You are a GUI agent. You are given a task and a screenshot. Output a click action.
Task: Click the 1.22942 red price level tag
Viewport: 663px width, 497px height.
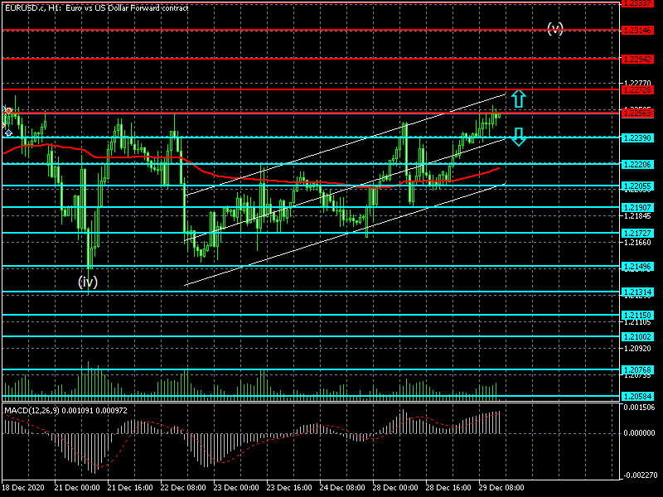(x=637, y=59)
